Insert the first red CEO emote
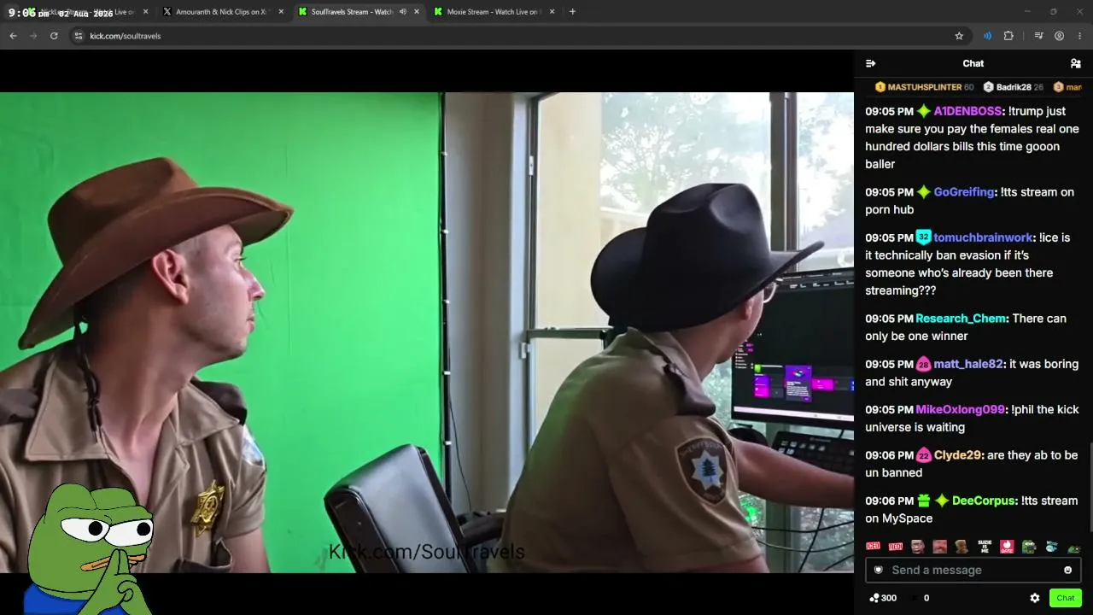The image size is (1093, 615). [x=873, y=547]
